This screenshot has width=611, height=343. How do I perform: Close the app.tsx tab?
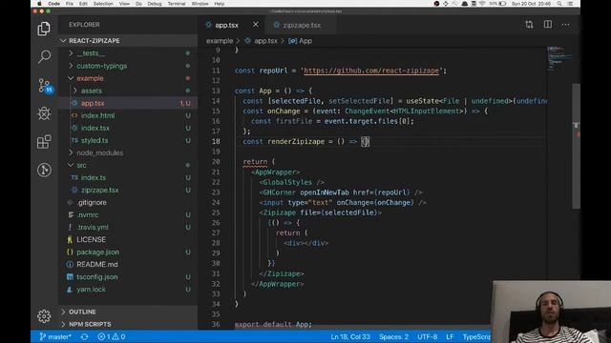tap(255, 25)
